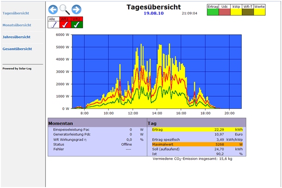Click the orange Maximalwert row

tap(197, 144)
